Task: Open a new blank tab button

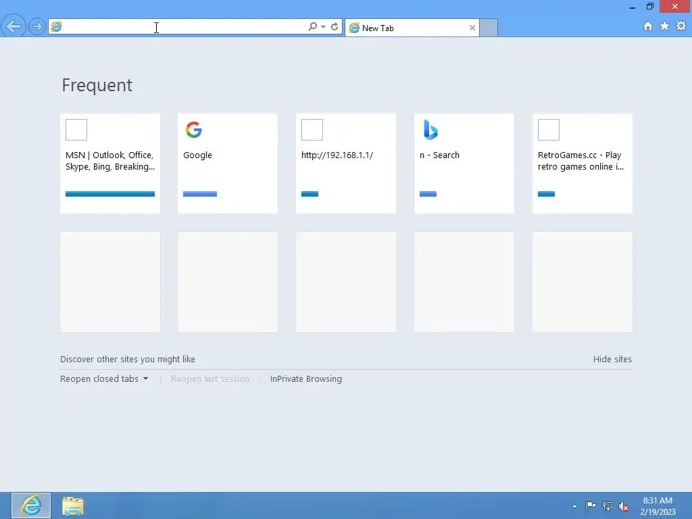Action: coord(489,28)
